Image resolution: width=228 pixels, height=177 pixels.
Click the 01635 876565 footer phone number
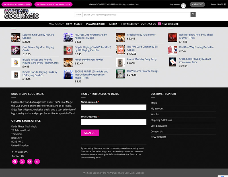click(x=20, y=152)
